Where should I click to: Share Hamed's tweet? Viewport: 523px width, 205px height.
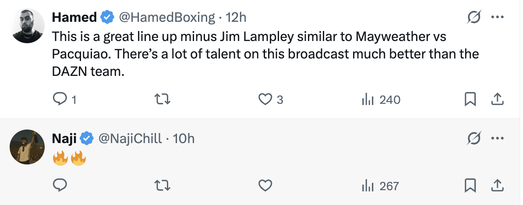pos(497,100)
